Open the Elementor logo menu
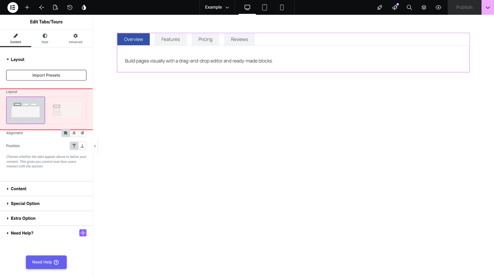 point(13,7)
